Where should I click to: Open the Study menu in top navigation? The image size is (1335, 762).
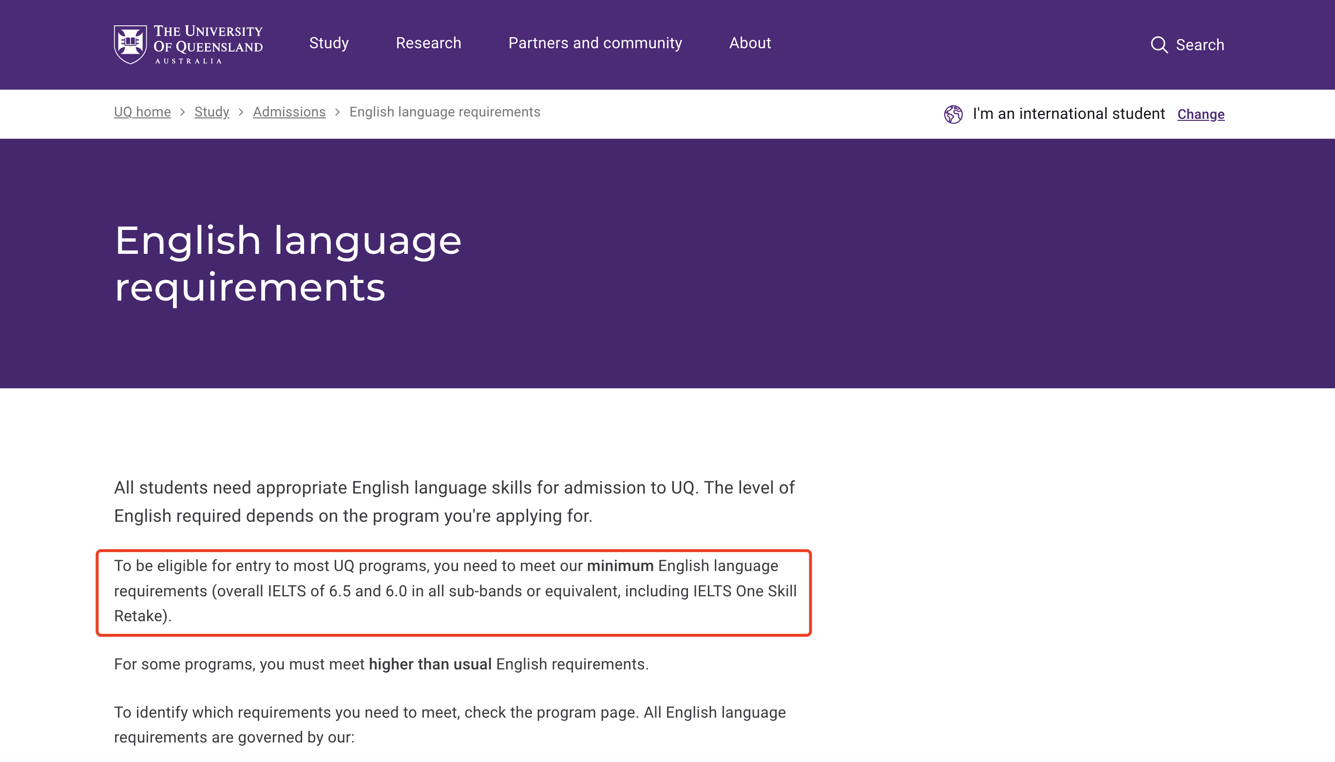point(329,43)
